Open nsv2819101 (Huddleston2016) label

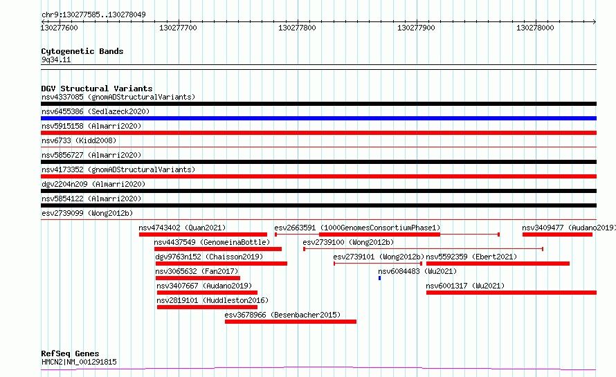pos(212,300)
